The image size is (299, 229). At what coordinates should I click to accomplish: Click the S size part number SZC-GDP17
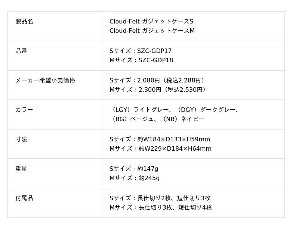tap(154, 51)
